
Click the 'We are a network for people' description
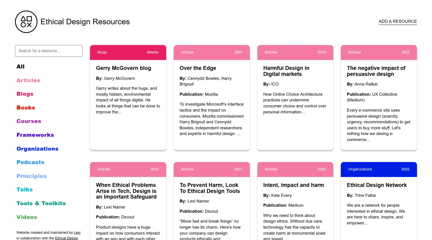376,214
